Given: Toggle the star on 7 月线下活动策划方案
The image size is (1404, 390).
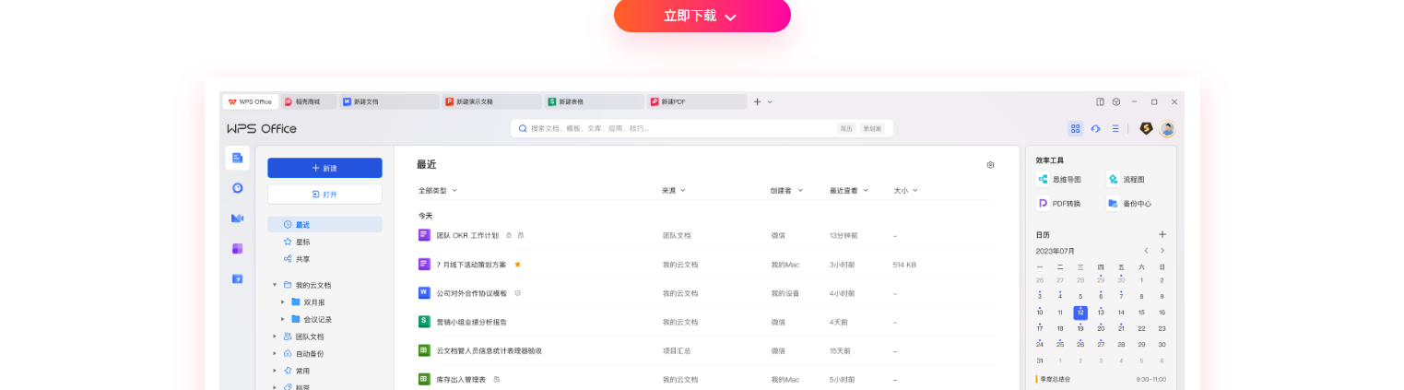Looking at the screenshot, I should (518, 265).
